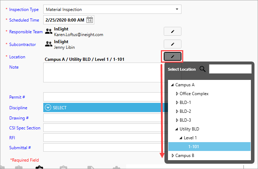Click the Select Location search box

[x=230, y=69]
